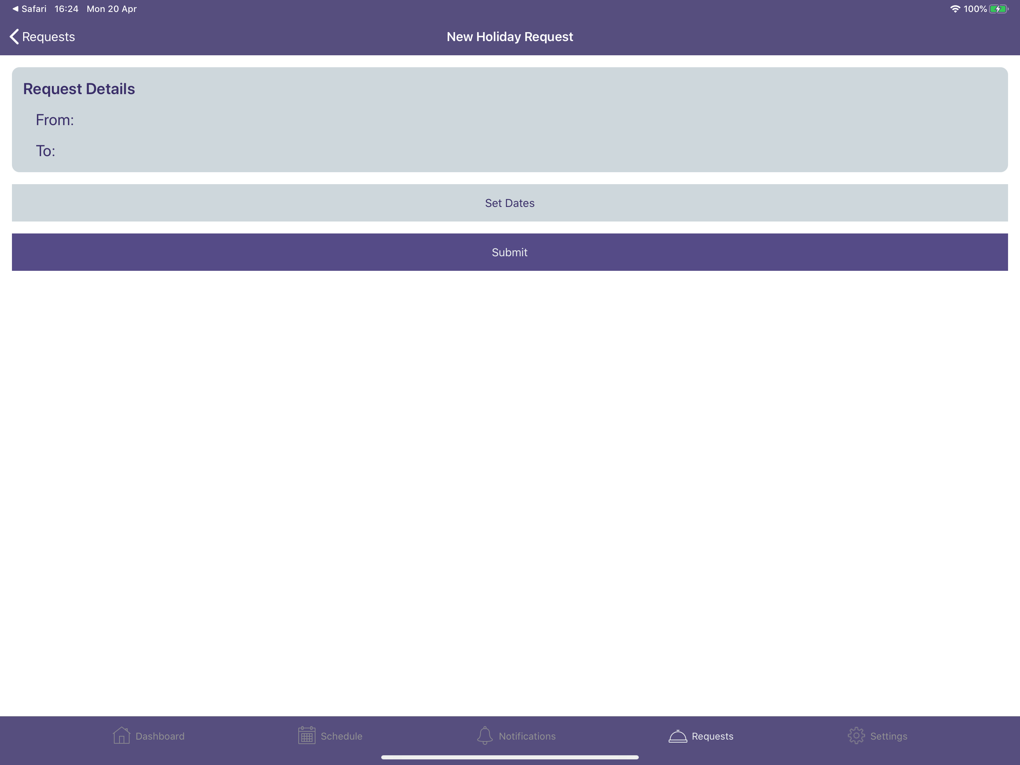
Task: Tap the Wi-Fi status icon
Action: coord(955,9)
